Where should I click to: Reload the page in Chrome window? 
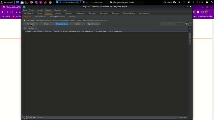coord(11,12)
